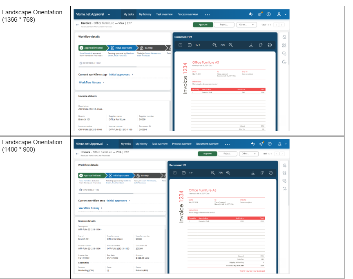Download the document in 1366*768 screenshot
The height and width of the screenshot is (279, 353).
[251, 45]
